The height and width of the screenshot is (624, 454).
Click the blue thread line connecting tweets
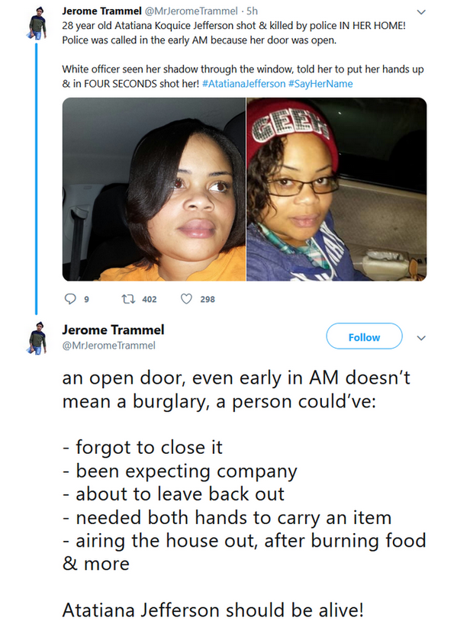coord(36,179)
